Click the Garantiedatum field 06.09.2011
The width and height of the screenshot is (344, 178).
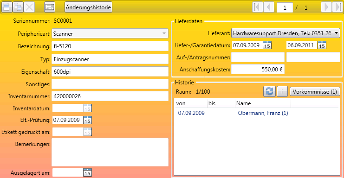point(302,45)
